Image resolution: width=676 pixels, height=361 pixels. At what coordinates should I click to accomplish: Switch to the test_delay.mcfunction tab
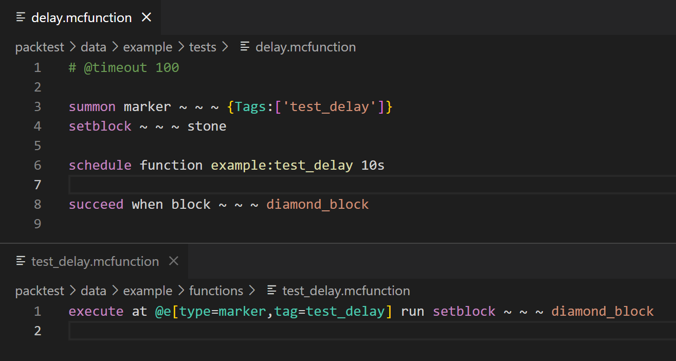(95, 261)
